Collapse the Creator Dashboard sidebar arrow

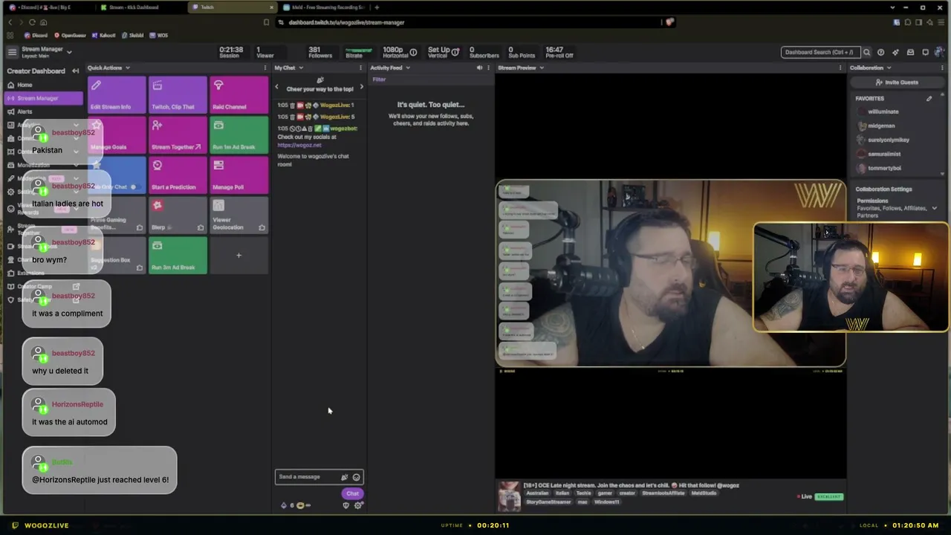tap(75, 71)
